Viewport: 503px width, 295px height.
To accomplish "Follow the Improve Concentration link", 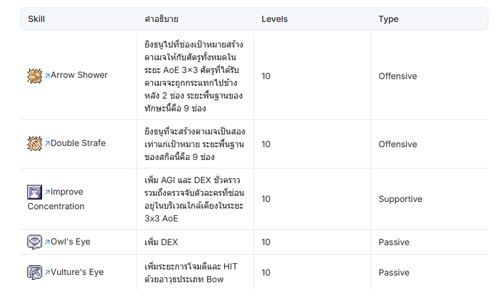I will [56, 199].
